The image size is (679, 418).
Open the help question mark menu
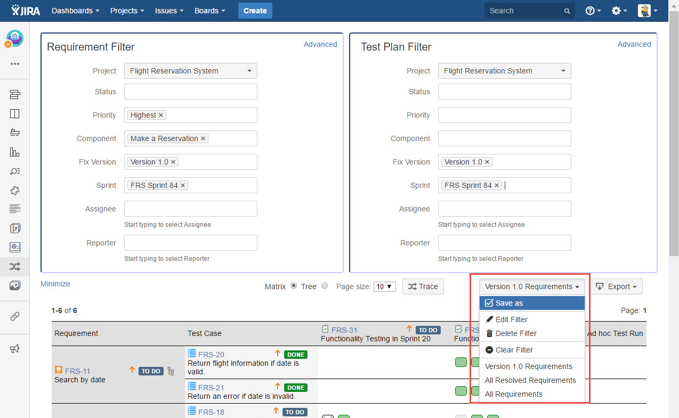[x=593, y=11]
